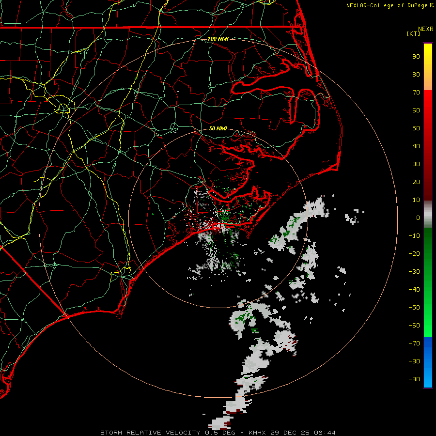
Task: Click the 30 value on the velocity scale
Action: tap(416, 164)
